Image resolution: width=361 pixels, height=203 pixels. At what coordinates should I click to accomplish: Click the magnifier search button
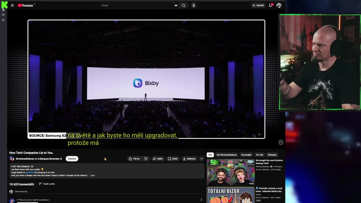pyautogui.click(x=184, y=5)
